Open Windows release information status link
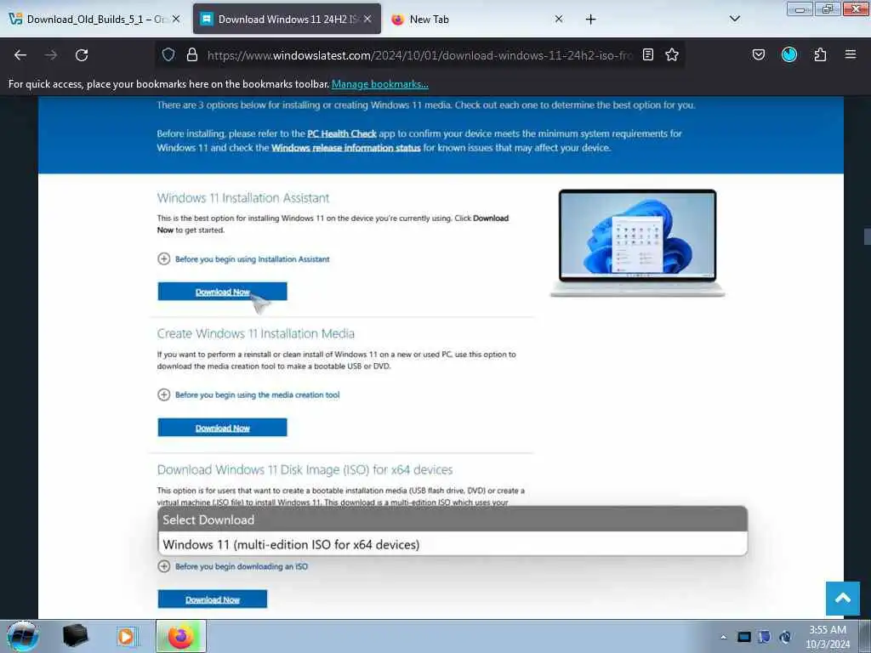 click(x=345, y=148)
